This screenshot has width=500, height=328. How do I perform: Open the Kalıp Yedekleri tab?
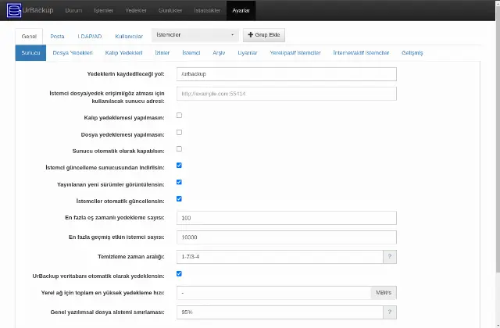123,53
